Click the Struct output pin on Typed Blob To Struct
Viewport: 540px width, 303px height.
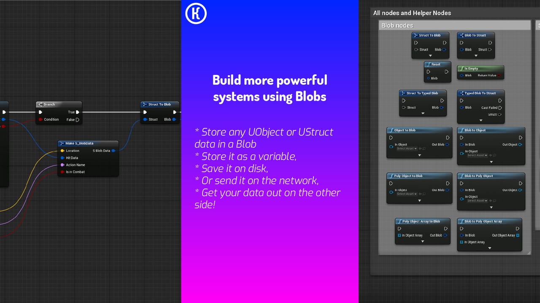(500, 114)
